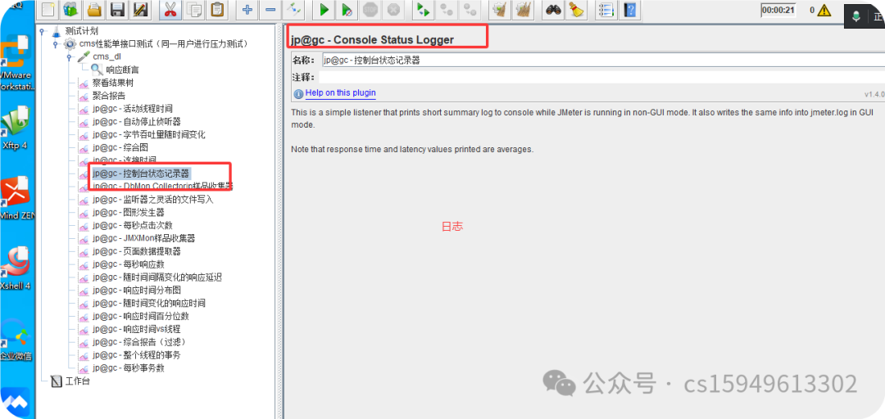
Task: Open the VMware Workstation desktop shortcut
Action: tap(17, 64)
